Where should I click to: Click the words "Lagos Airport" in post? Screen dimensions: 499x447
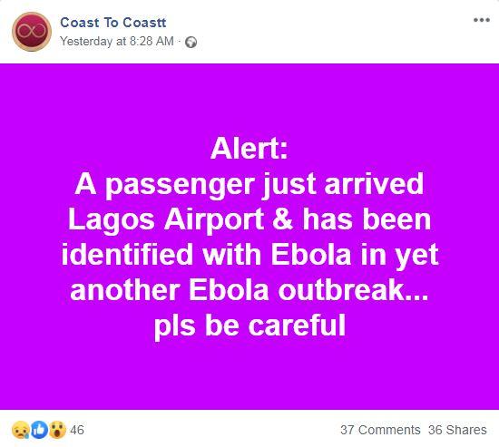click(165, 219)
